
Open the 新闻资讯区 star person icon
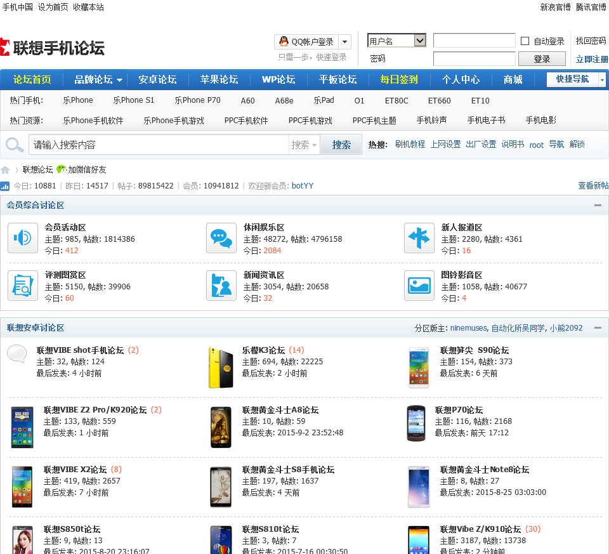coord(221,286)
